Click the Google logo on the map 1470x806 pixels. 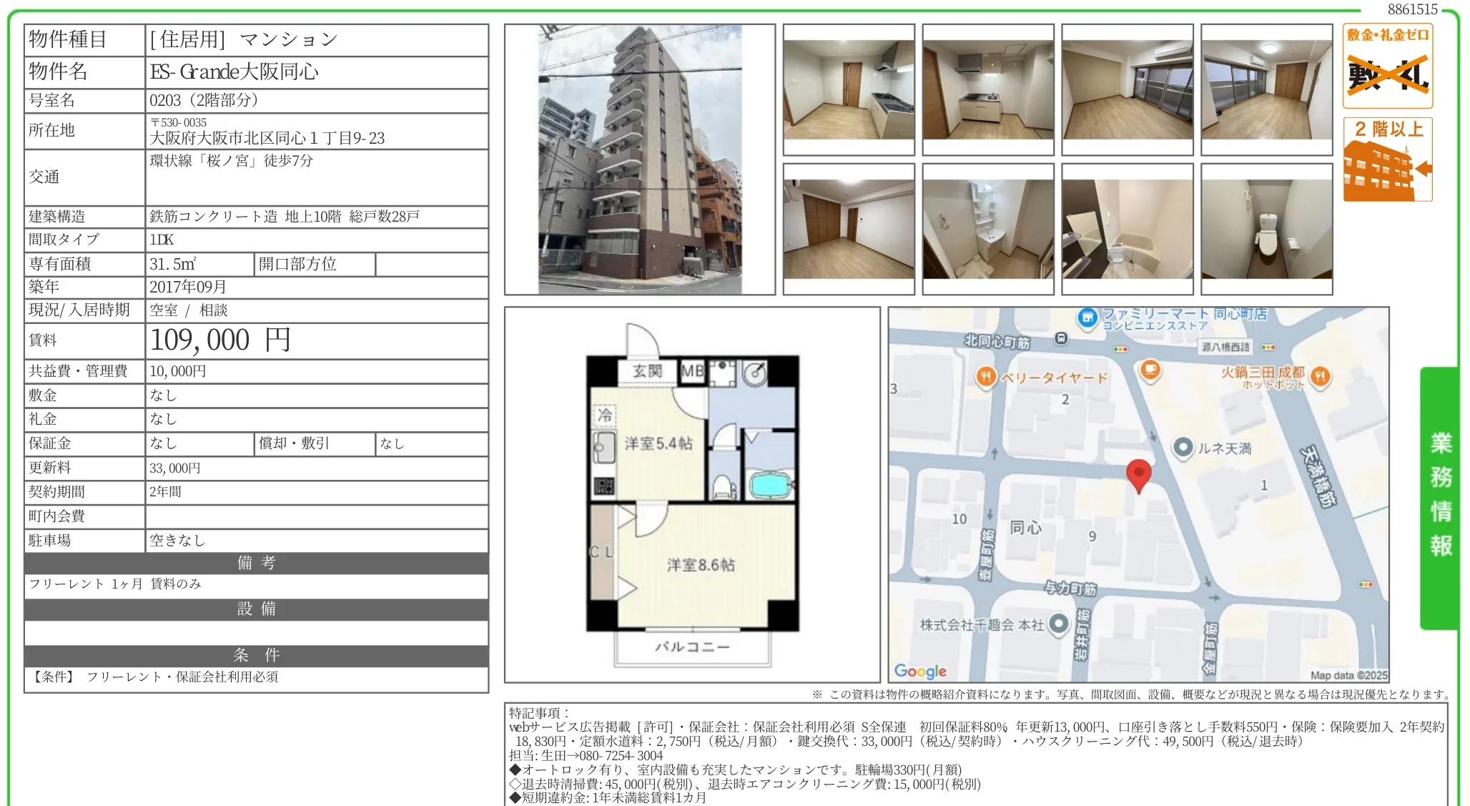coord(920,671)
